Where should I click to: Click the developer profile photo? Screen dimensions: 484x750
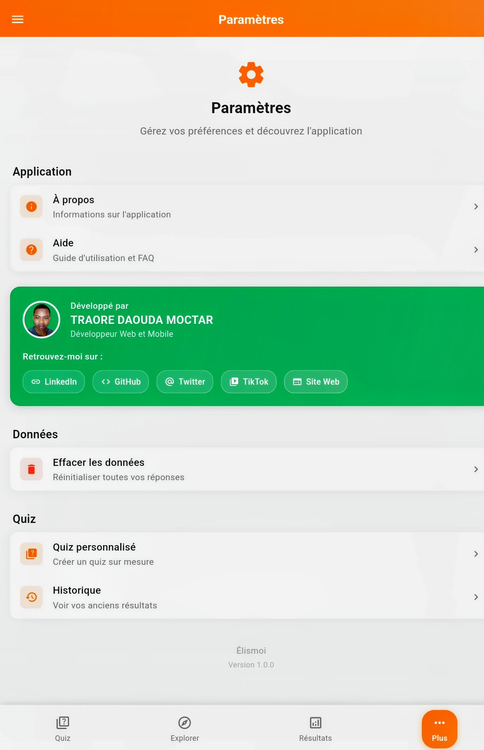41,320
